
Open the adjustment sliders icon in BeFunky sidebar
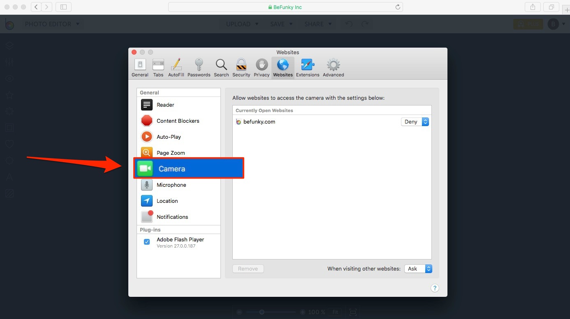9,62
